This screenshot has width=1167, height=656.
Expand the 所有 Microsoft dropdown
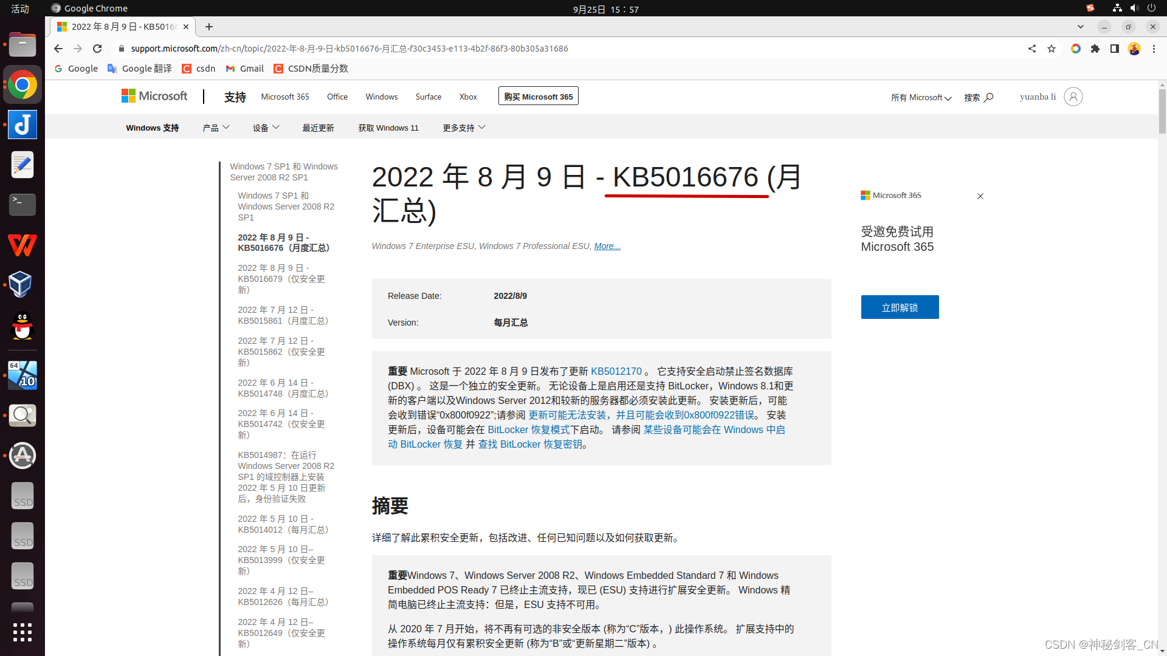tap(921, 97)
